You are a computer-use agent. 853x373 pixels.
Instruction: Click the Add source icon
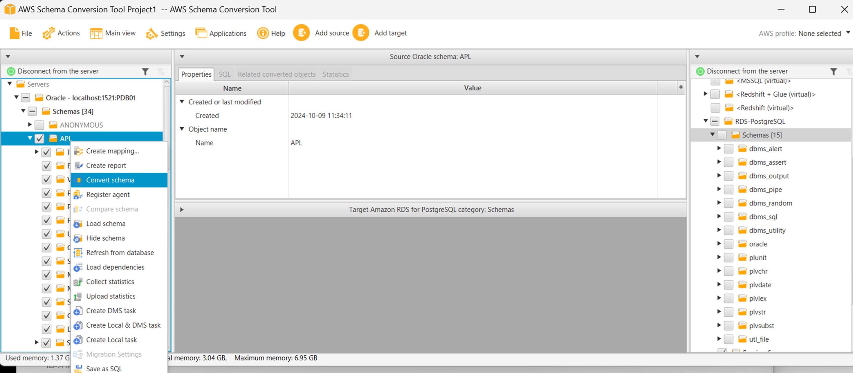(301, 33)
